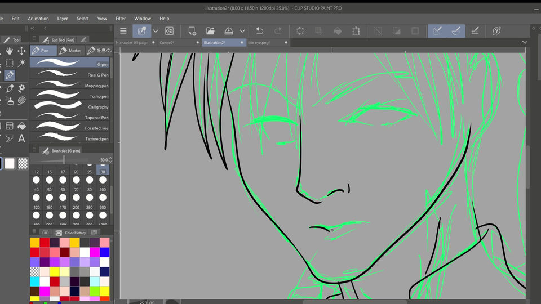The width and height of the screenshot is (541, 304).
Task: Collapse right palette dock double-chevron
Action: pos(534,28)
